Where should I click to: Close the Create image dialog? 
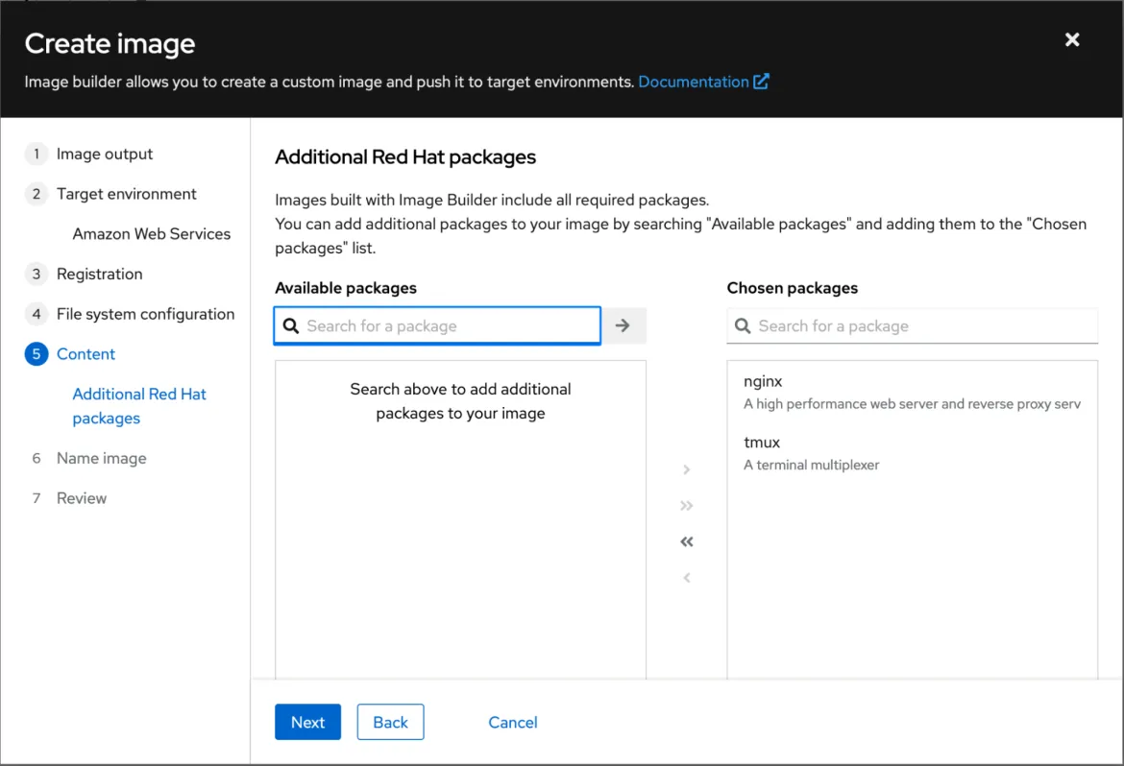tap(1072, 39)
